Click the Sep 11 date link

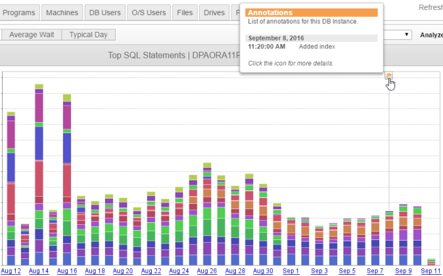tap(431, 271)
